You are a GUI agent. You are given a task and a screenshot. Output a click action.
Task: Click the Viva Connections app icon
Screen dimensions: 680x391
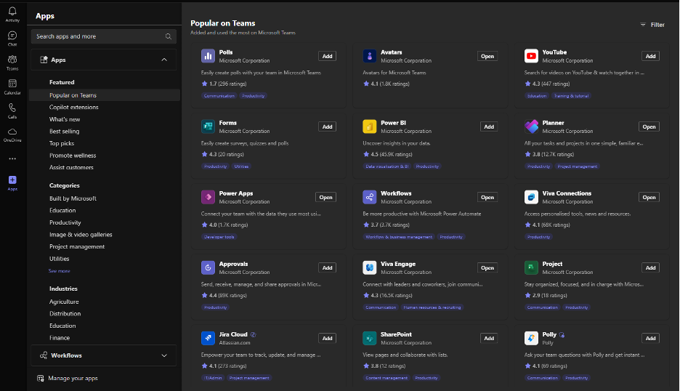click(x=531, y=197)
